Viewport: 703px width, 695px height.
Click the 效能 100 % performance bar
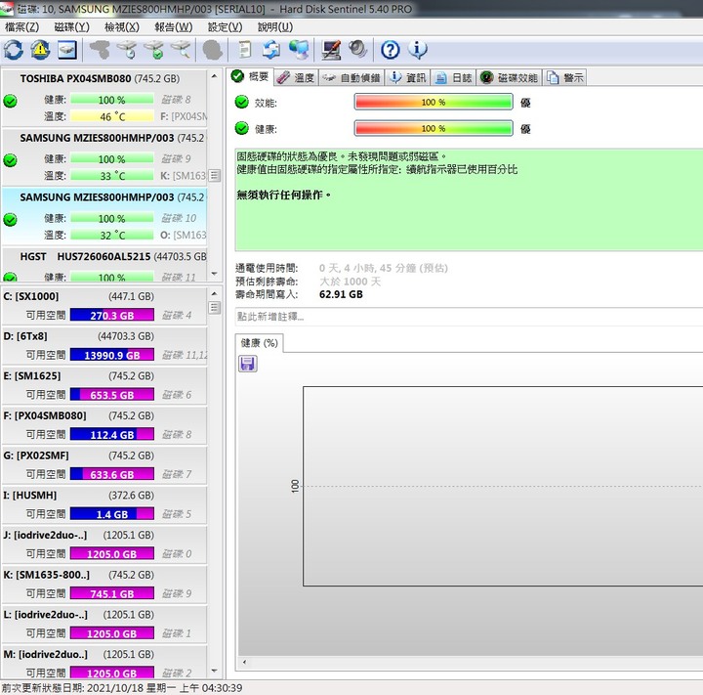[x=434, y=102]
